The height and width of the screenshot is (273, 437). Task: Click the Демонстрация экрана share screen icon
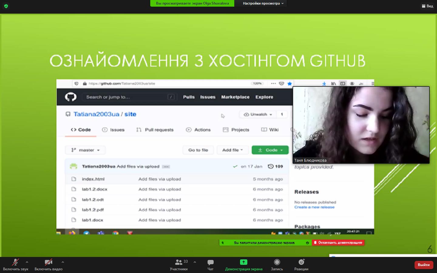(244, 262)
